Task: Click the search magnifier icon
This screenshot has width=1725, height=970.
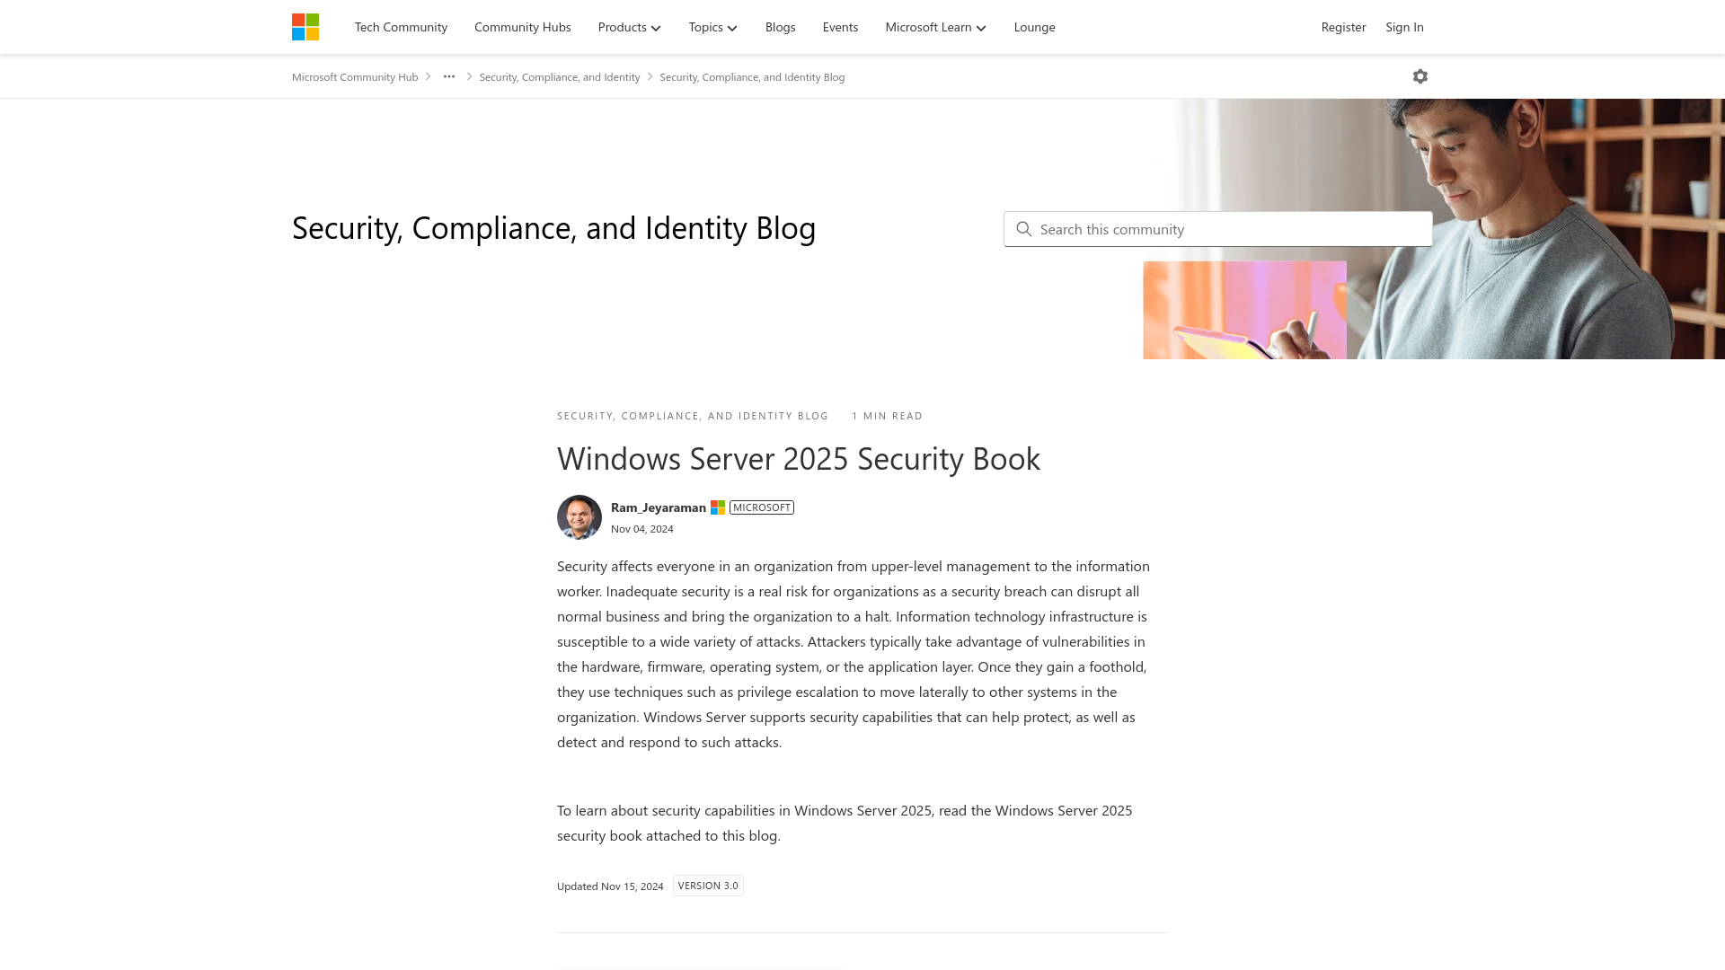Action: pos(1023,229)
